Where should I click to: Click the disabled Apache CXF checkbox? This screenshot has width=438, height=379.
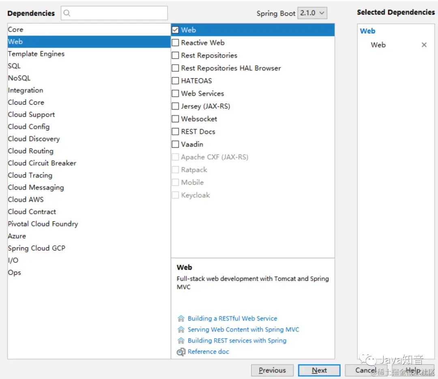175,157
